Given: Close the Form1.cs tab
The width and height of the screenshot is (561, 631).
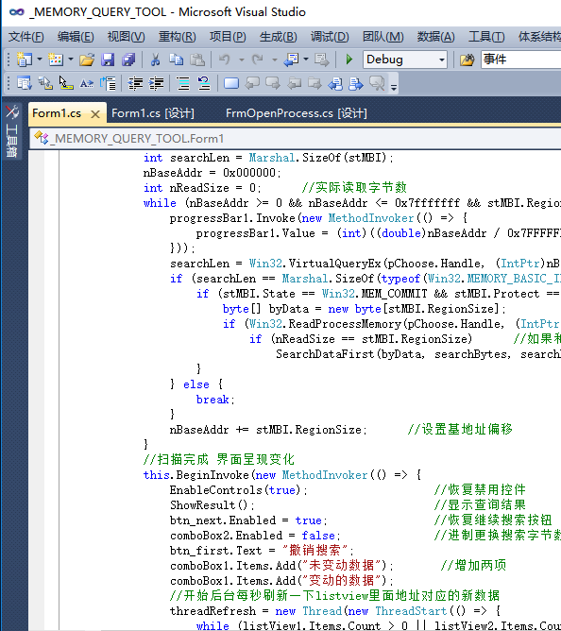Looking at the screenshot, I should [x=95, y=114].
